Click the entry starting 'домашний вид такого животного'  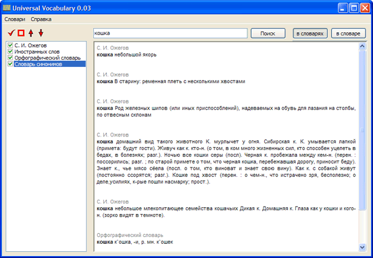click(226, 162)
